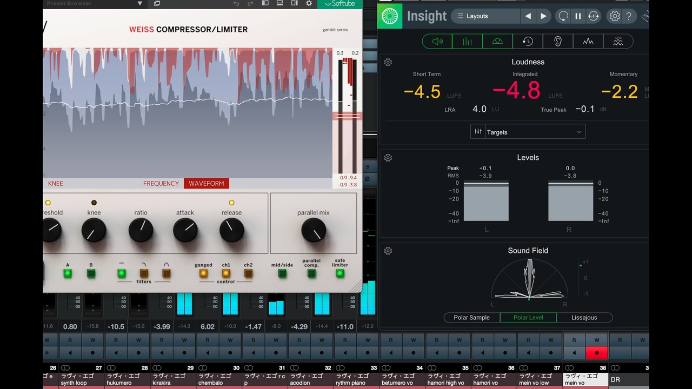Screen dimensions: 692x389
Task: Toggle the ganged control button
Action: [x=203, y=273]
